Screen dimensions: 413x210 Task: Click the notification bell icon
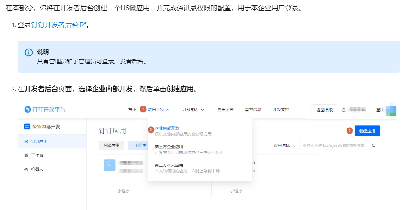click(x=344, y=110)
